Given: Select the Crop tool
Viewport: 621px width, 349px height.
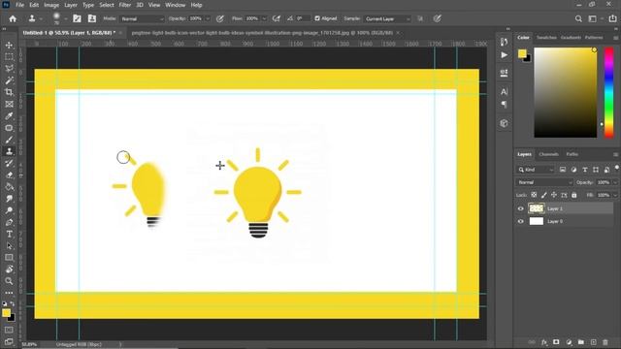Looking at the screenshot, I should click(x=9, y=92).
